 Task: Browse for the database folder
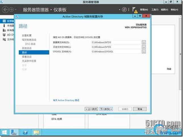pyautogui.click(x=144, y=42)
